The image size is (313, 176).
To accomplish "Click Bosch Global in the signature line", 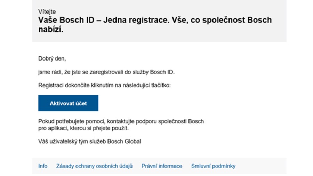I will [124, 142].
